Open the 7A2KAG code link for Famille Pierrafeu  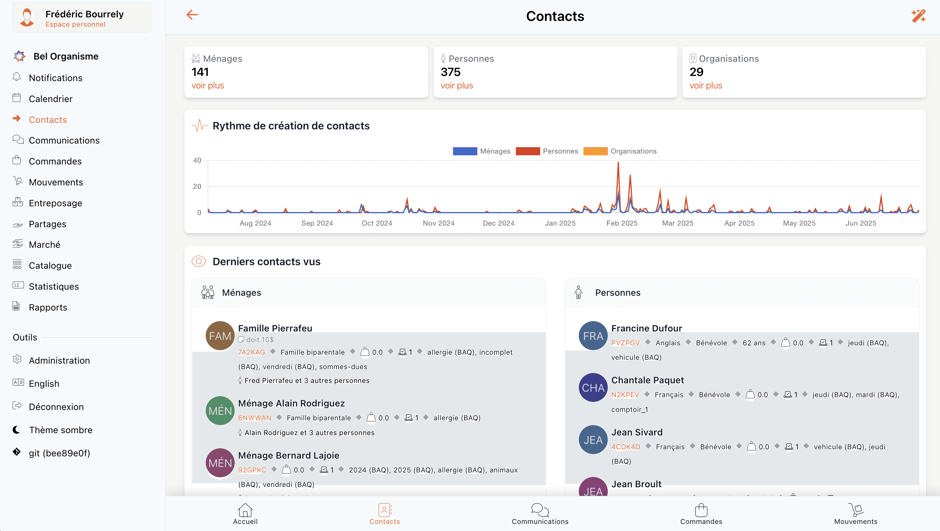click(x=251, y=352)
